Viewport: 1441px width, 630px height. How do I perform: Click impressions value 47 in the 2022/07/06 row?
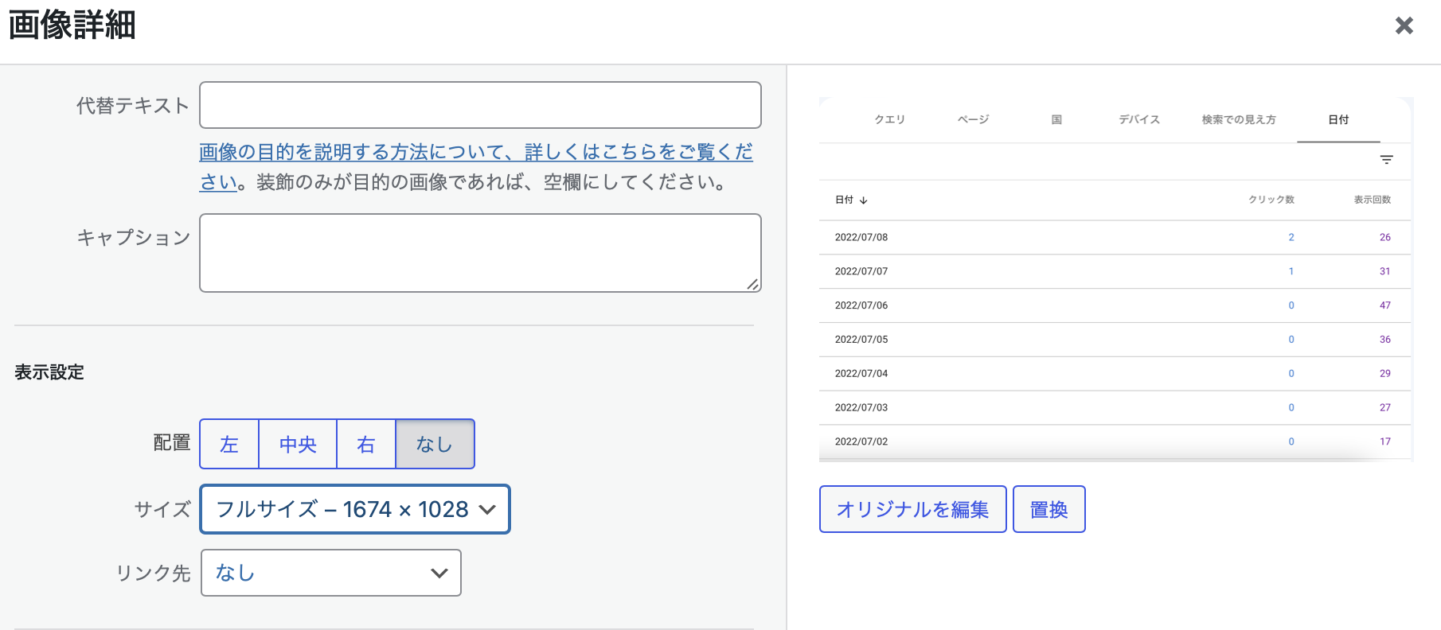1385,305
